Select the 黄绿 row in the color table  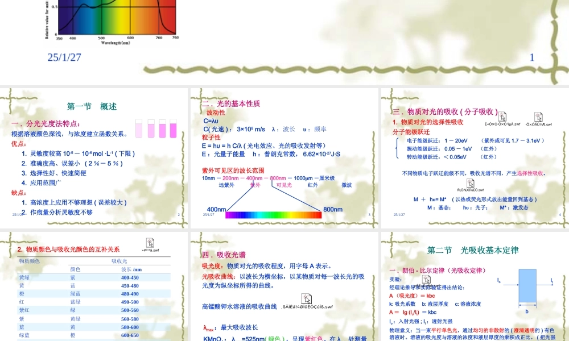tap(25, 278)
